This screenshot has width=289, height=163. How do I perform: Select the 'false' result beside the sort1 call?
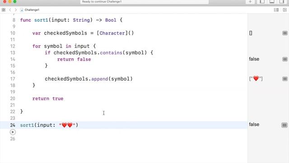pyautogui.click(x=254, y=125)
